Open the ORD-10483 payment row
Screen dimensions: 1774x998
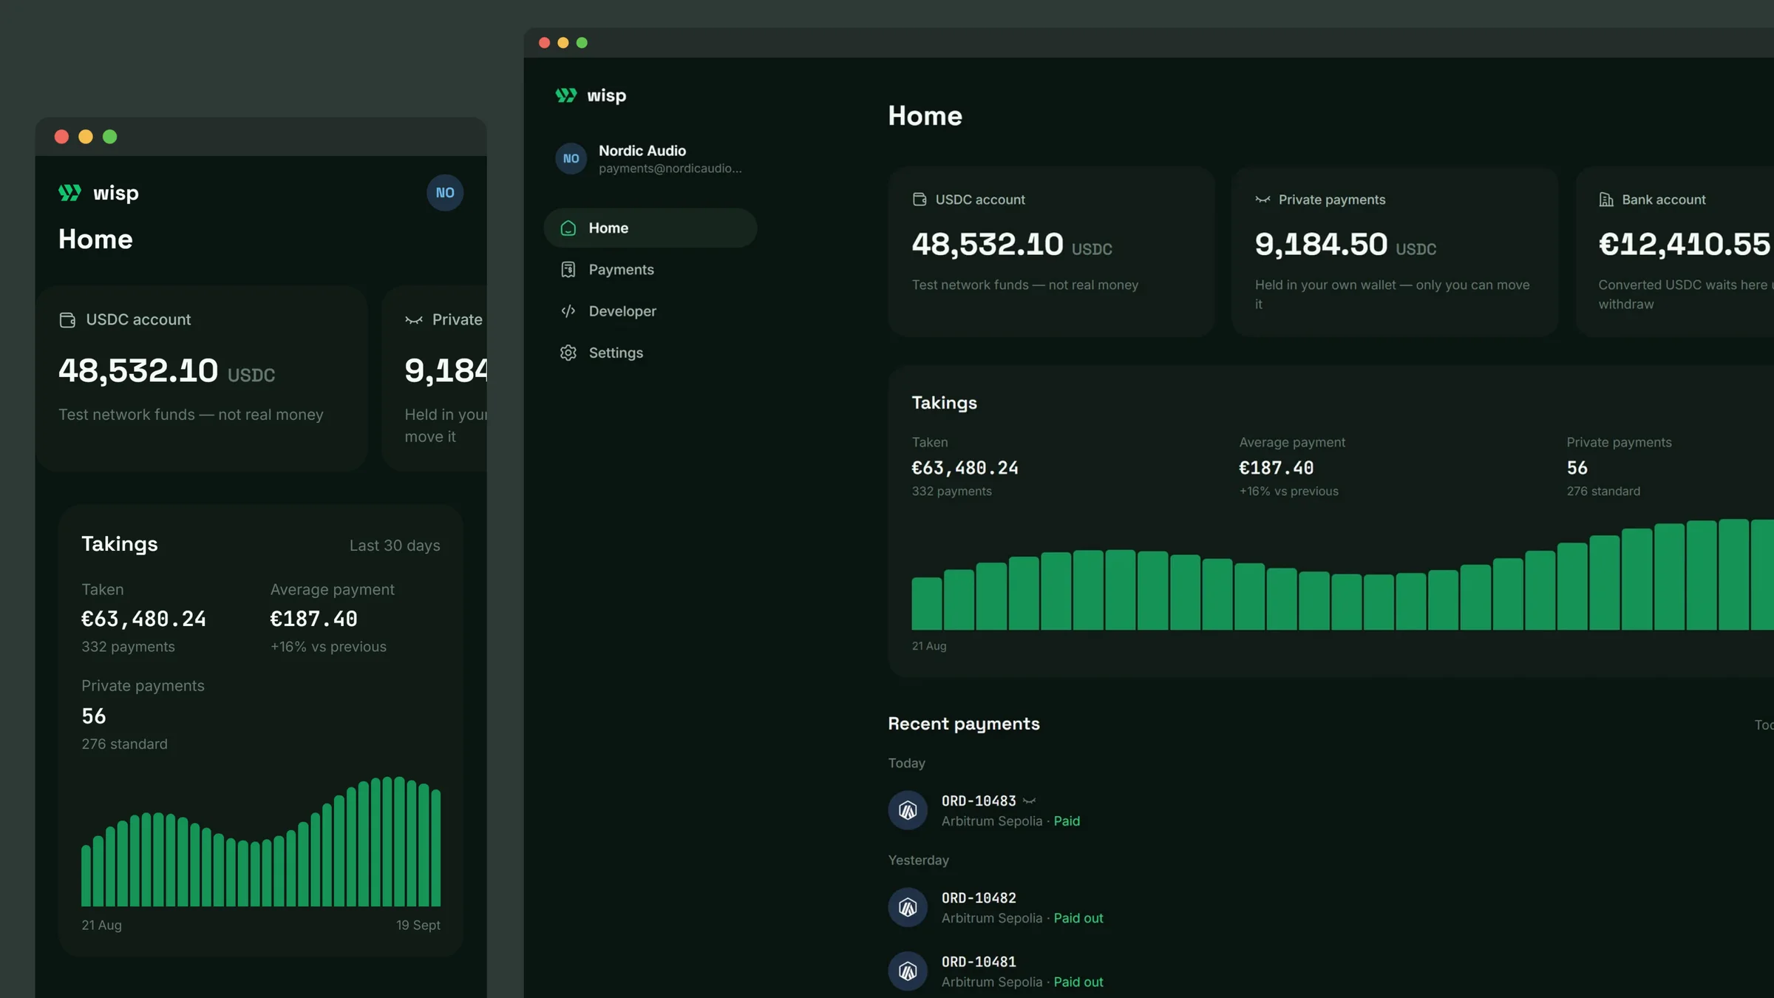tap(1330, 810)
